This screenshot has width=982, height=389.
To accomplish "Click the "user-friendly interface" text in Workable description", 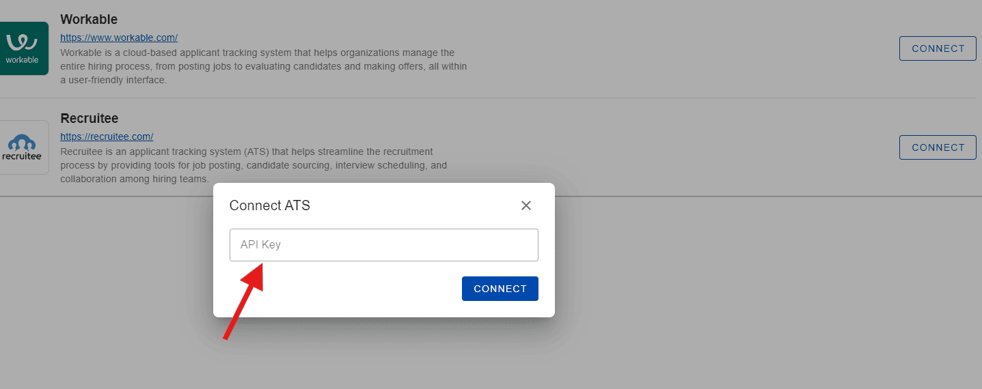I will pos(114,80).
